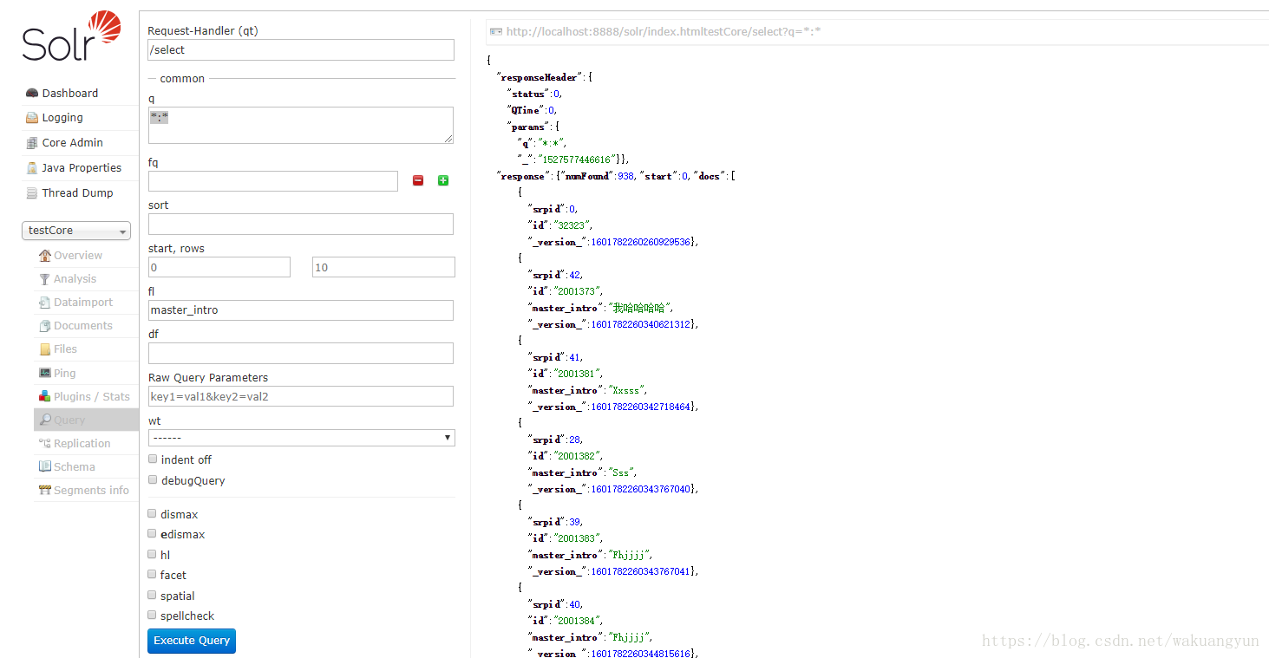Open the testCore core selector dropdown

pos(76,231)
